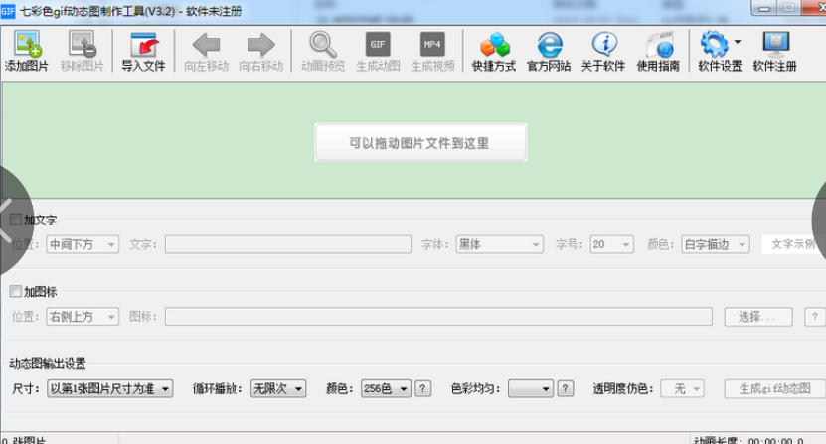Viewport: 826px width, 444px height.
Task: Open the 使用指南 user guide icon
Action: 660,45
